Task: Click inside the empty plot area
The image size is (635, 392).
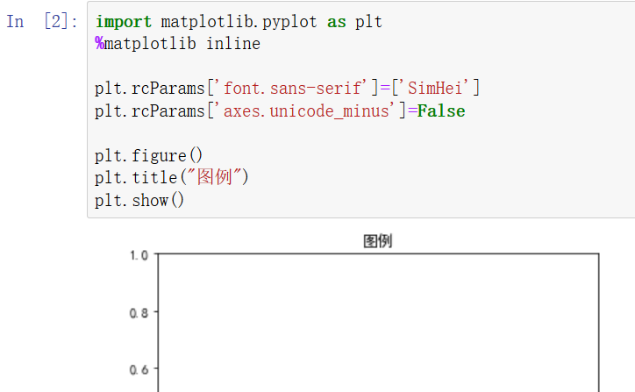Action: point(378,323)
